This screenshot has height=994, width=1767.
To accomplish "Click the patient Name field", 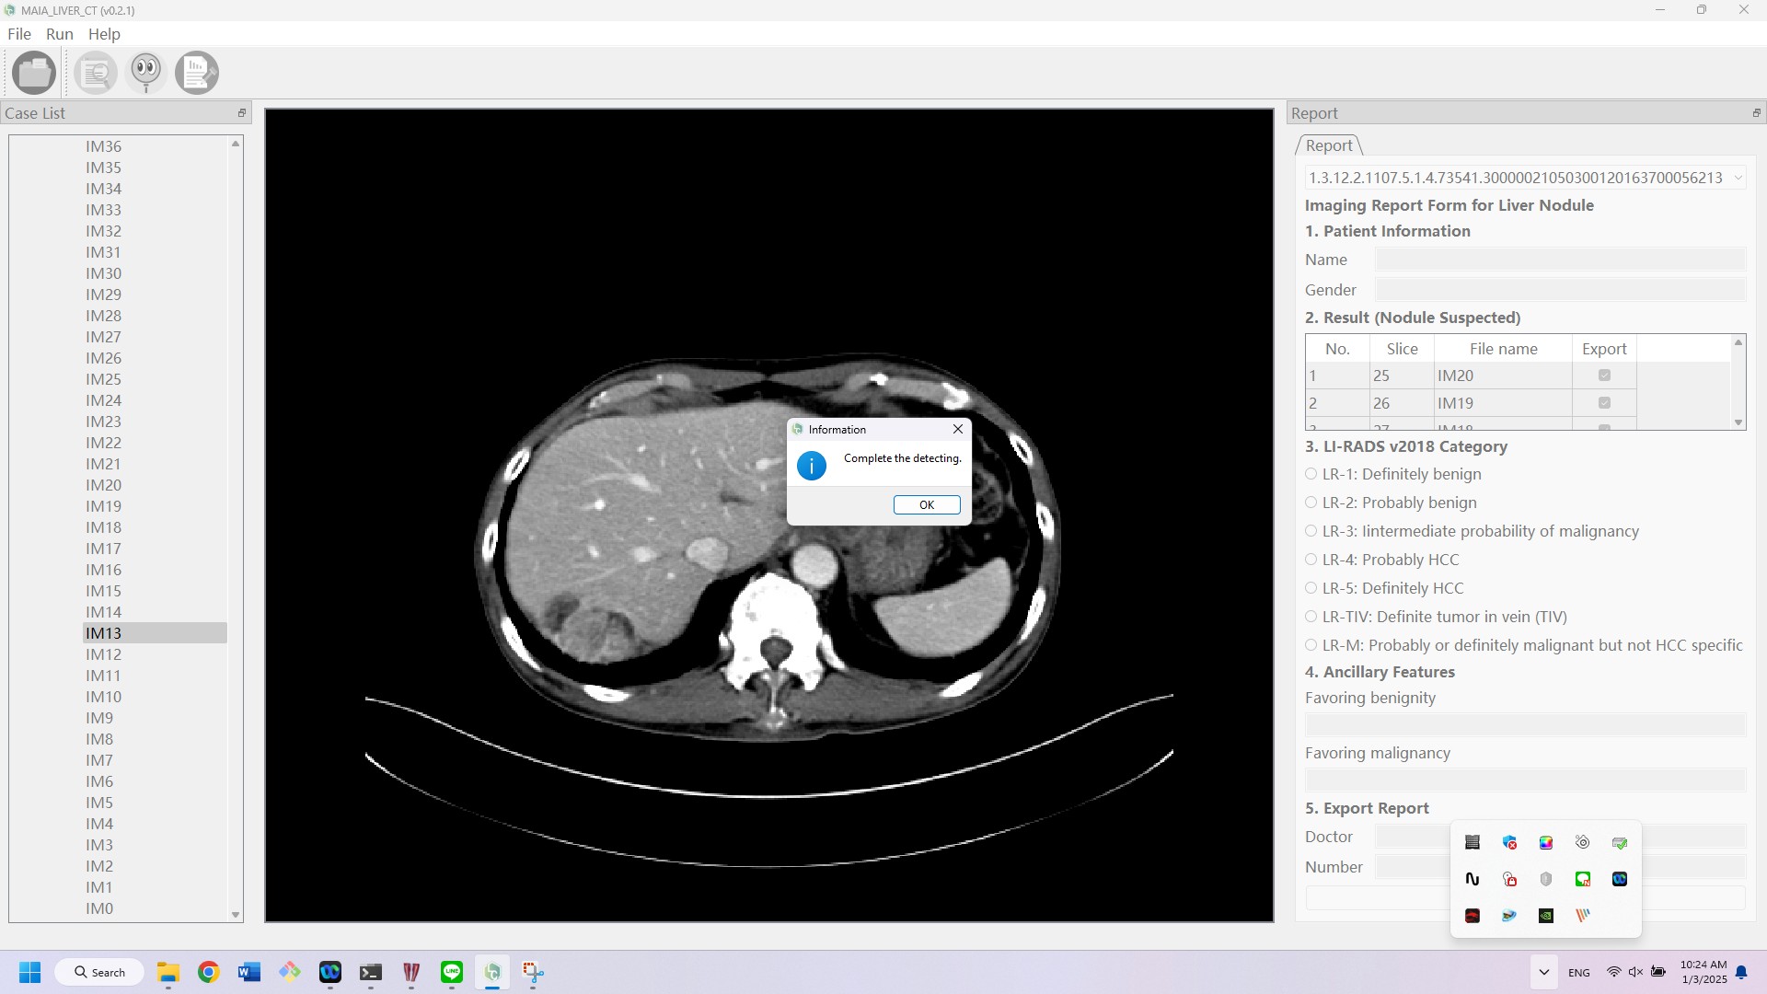I will click(x=1560, y=260).
